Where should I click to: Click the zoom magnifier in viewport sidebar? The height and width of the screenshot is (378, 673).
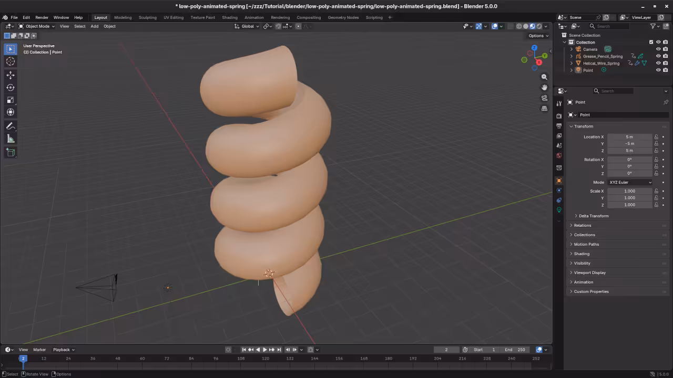(544, 77)
